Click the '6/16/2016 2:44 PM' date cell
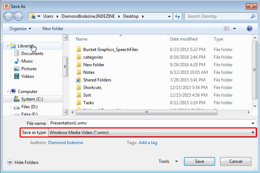Screen dimensions: 260x173 click(x=188, y=57)
